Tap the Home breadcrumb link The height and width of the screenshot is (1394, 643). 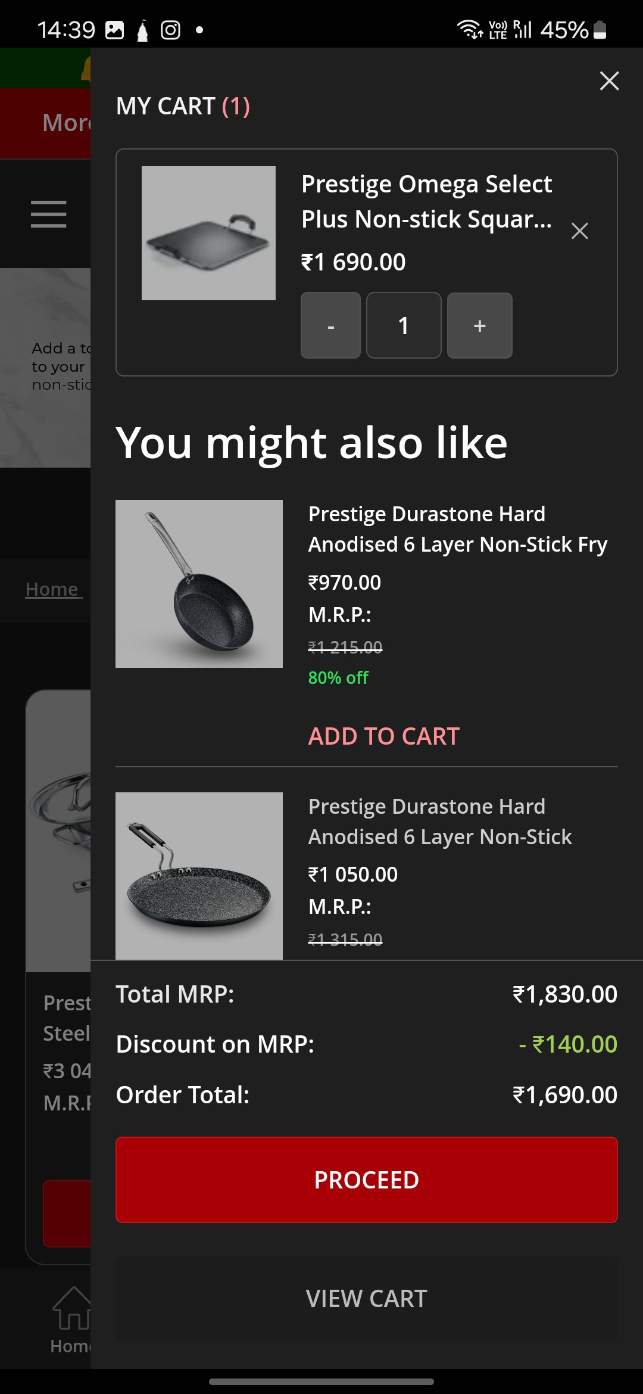pyautogui.click(x=52, y=589)
